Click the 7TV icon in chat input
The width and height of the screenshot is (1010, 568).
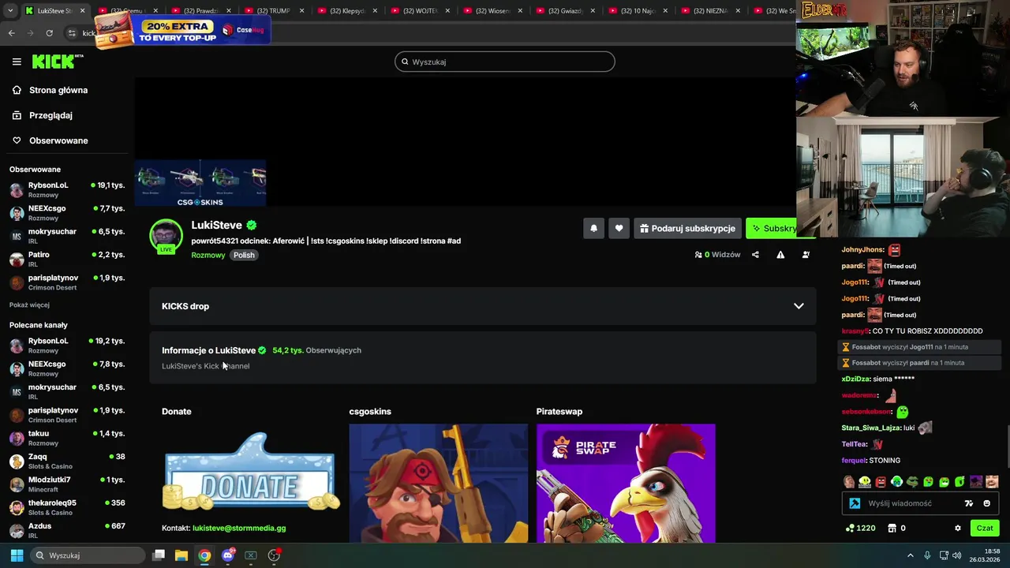point(969,503)
